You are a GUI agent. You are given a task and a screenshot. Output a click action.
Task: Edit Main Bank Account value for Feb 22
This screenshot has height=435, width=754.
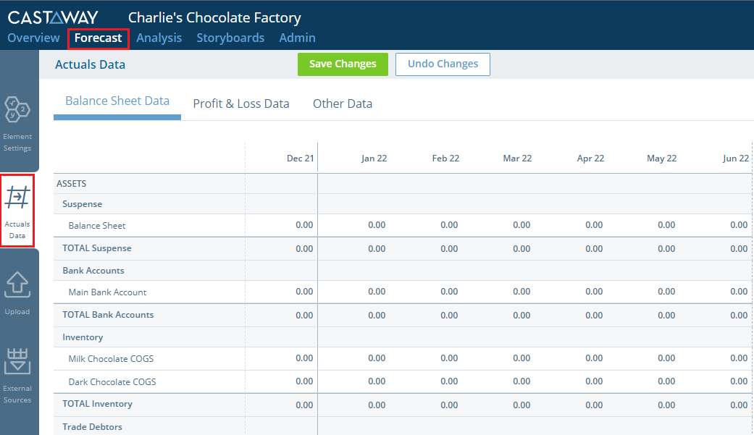[x=449, y=292]
